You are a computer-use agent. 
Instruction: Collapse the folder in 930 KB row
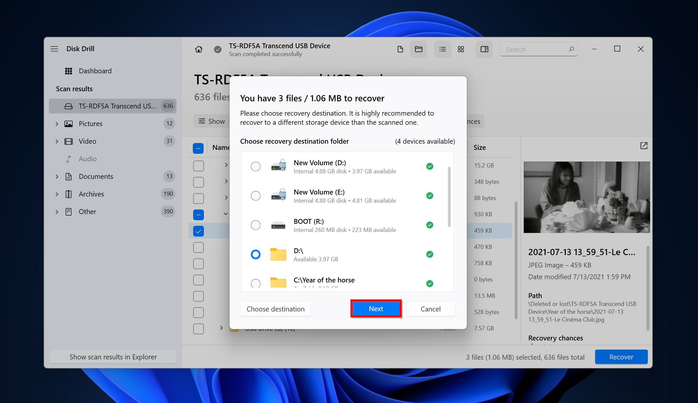point(226,214)
